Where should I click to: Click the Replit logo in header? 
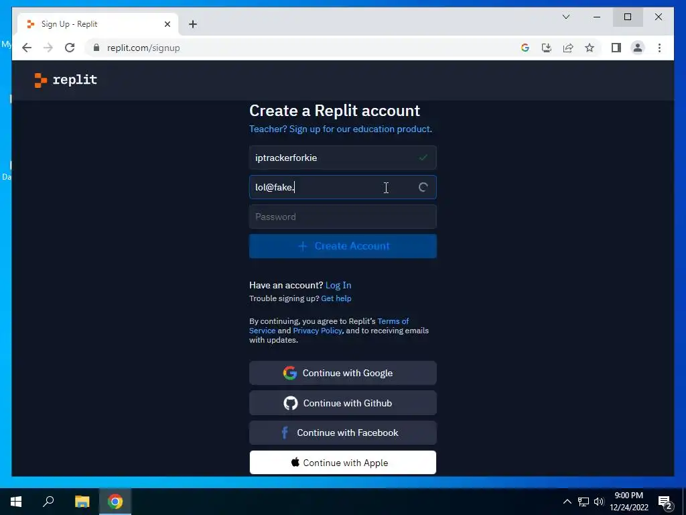(66, 80)
